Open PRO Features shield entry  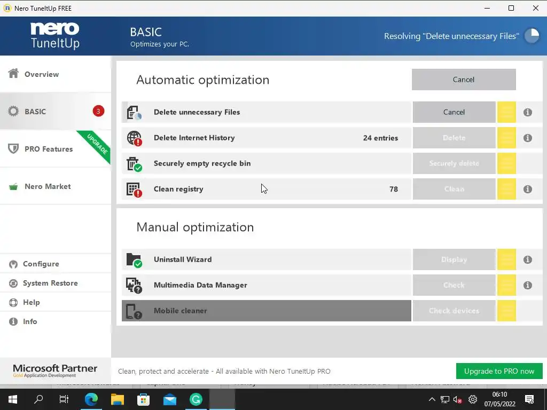click(13, 148)
